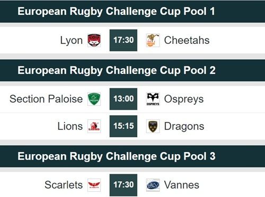Open the Lyon vs Cheetahs 17:30 kickoff

pyautogui.click(x=123, y=40)
